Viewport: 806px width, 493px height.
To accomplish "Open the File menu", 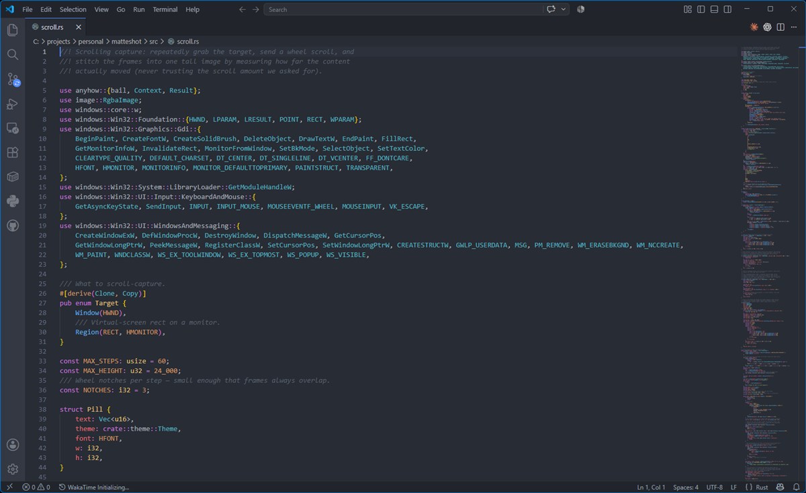I will [x=28, y=9].
